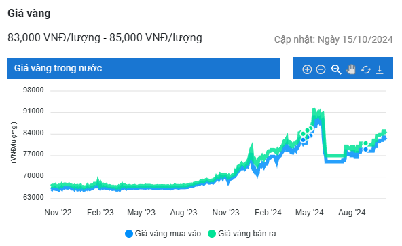Enable the panning hand tool
Screen dimensions: 402x246
(x=351, y=69)
